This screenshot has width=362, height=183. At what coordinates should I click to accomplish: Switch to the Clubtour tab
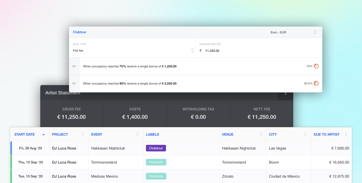[x=80, y=32]
